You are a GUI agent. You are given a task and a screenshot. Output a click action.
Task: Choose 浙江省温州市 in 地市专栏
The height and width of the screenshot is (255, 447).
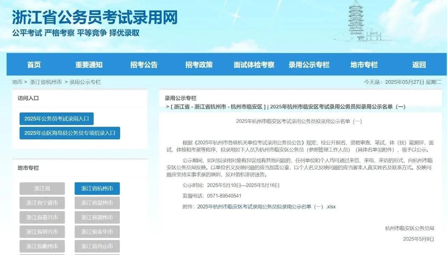(97, 203)
